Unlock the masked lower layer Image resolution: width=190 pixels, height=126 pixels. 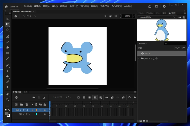(x=44, y=114)
